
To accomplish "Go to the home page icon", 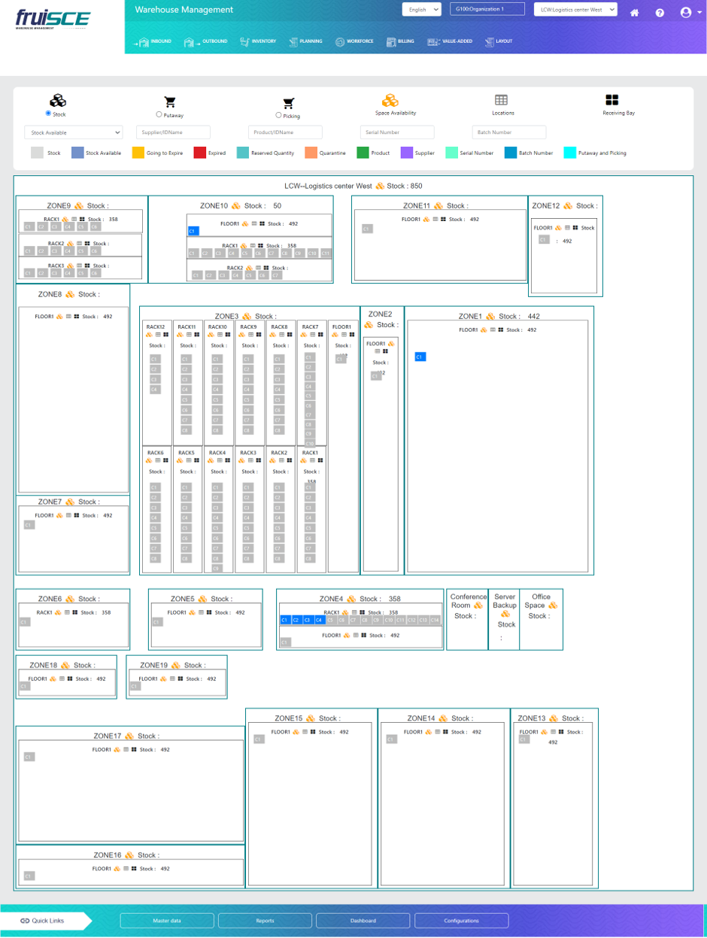I will tap(635, 13).
